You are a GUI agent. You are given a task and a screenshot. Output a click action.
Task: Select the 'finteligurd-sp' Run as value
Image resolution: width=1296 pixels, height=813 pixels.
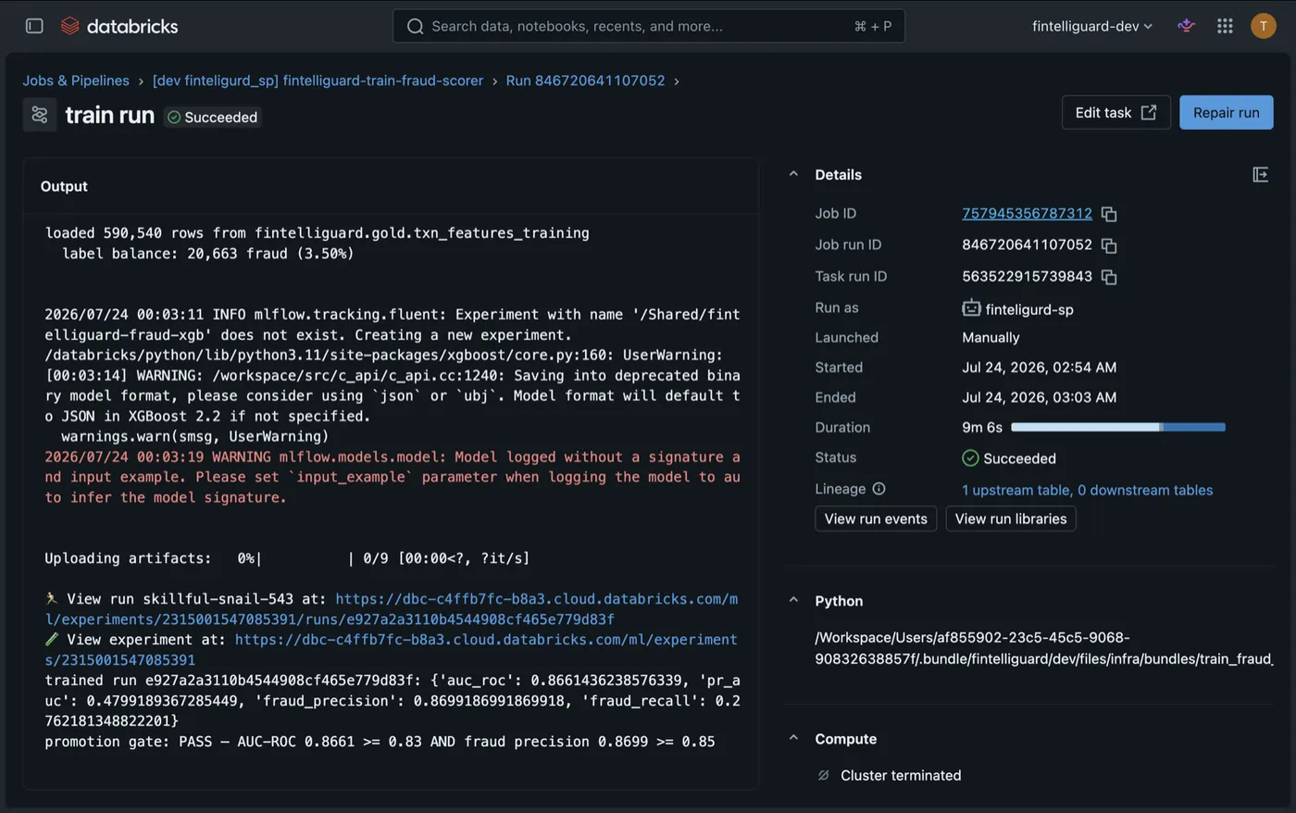pyautogui.click(x=1029, y=309)
